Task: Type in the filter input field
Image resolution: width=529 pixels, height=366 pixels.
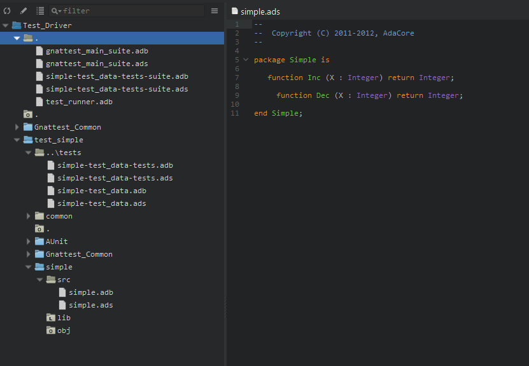Action: pyautogui.click(x=130, y=11)
